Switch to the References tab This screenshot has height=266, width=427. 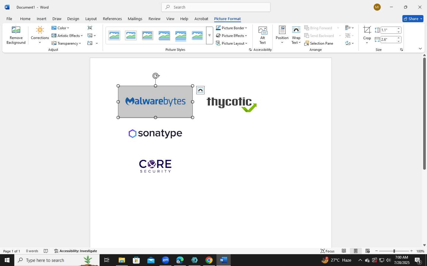tap(112, 19)
